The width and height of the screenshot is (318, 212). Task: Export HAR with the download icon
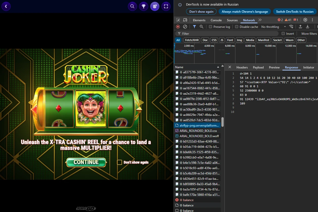307,27
